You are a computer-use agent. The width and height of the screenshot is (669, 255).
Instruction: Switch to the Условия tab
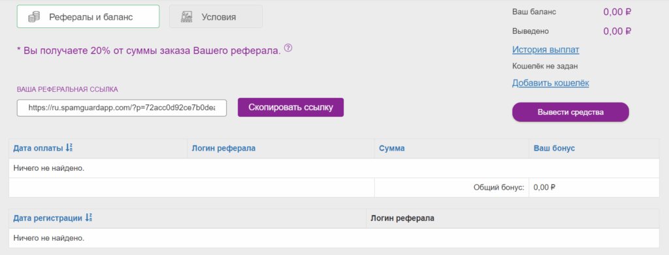(216, 16)
